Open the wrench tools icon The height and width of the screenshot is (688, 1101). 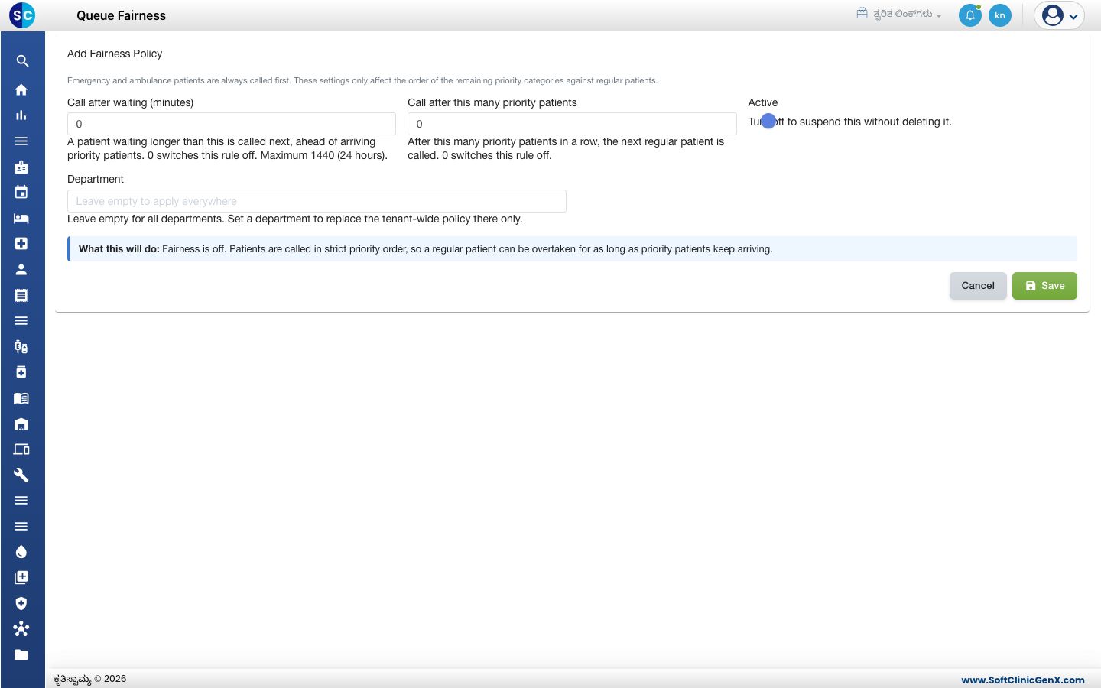coord(21,475)
